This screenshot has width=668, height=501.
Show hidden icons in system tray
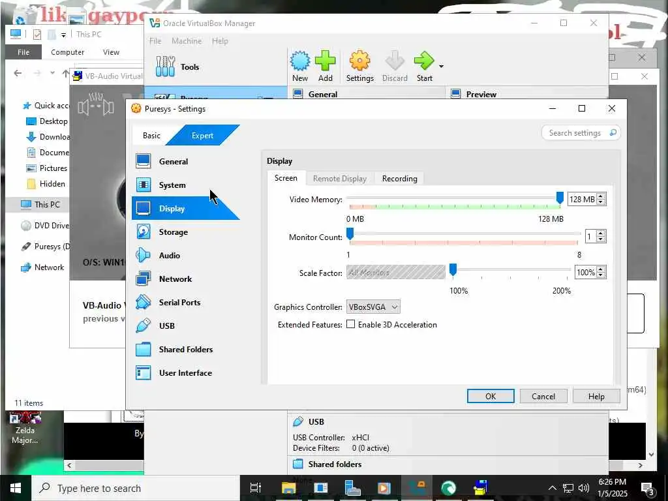coord(552,488)
